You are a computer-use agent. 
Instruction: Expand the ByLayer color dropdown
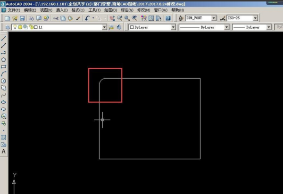pos(173,27)
